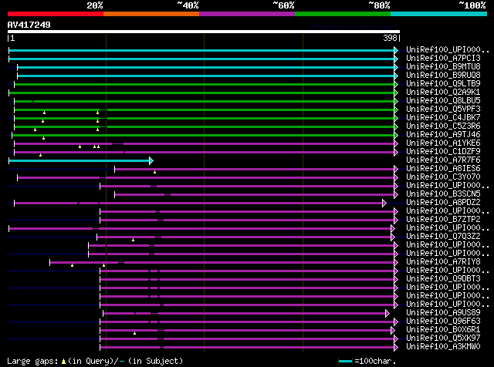Click the white AV417249 query sequence bar
This screenshot has width=494, height=367.
204,32
